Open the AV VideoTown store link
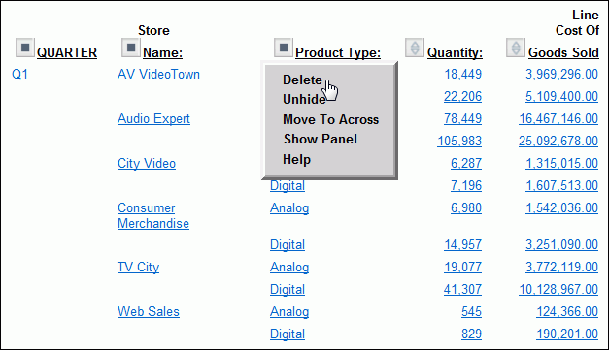The width and height of the screenshot is (609, 350). click(x=158, y=74)
